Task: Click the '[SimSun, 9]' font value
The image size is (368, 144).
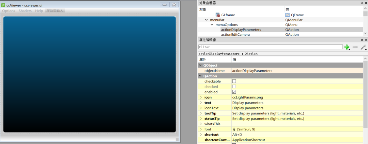Action: point(246,129)
